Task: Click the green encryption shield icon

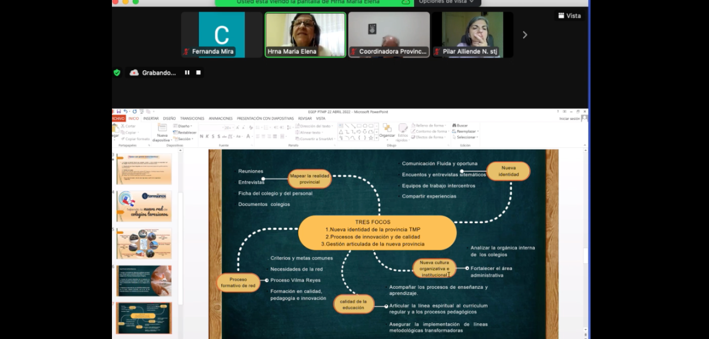Action: 117,73
